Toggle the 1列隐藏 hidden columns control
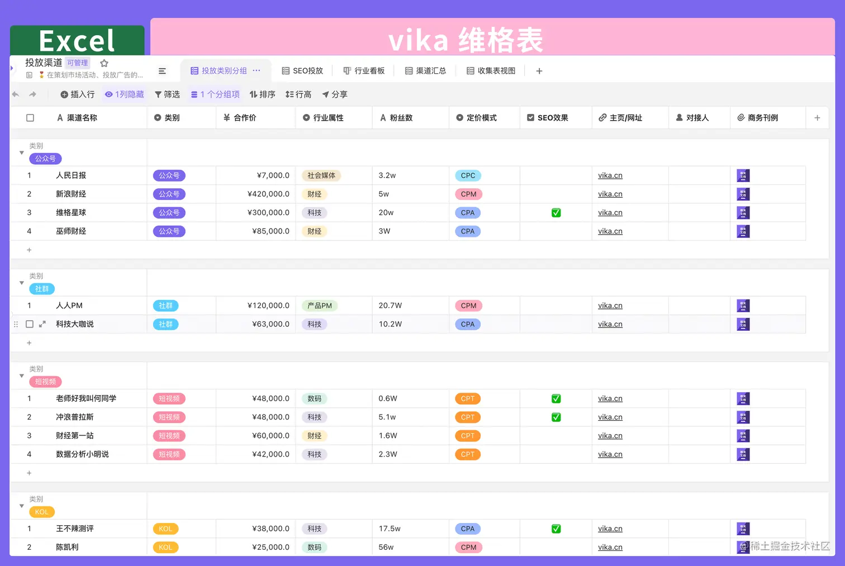845x566 pixels. (124, 94)
